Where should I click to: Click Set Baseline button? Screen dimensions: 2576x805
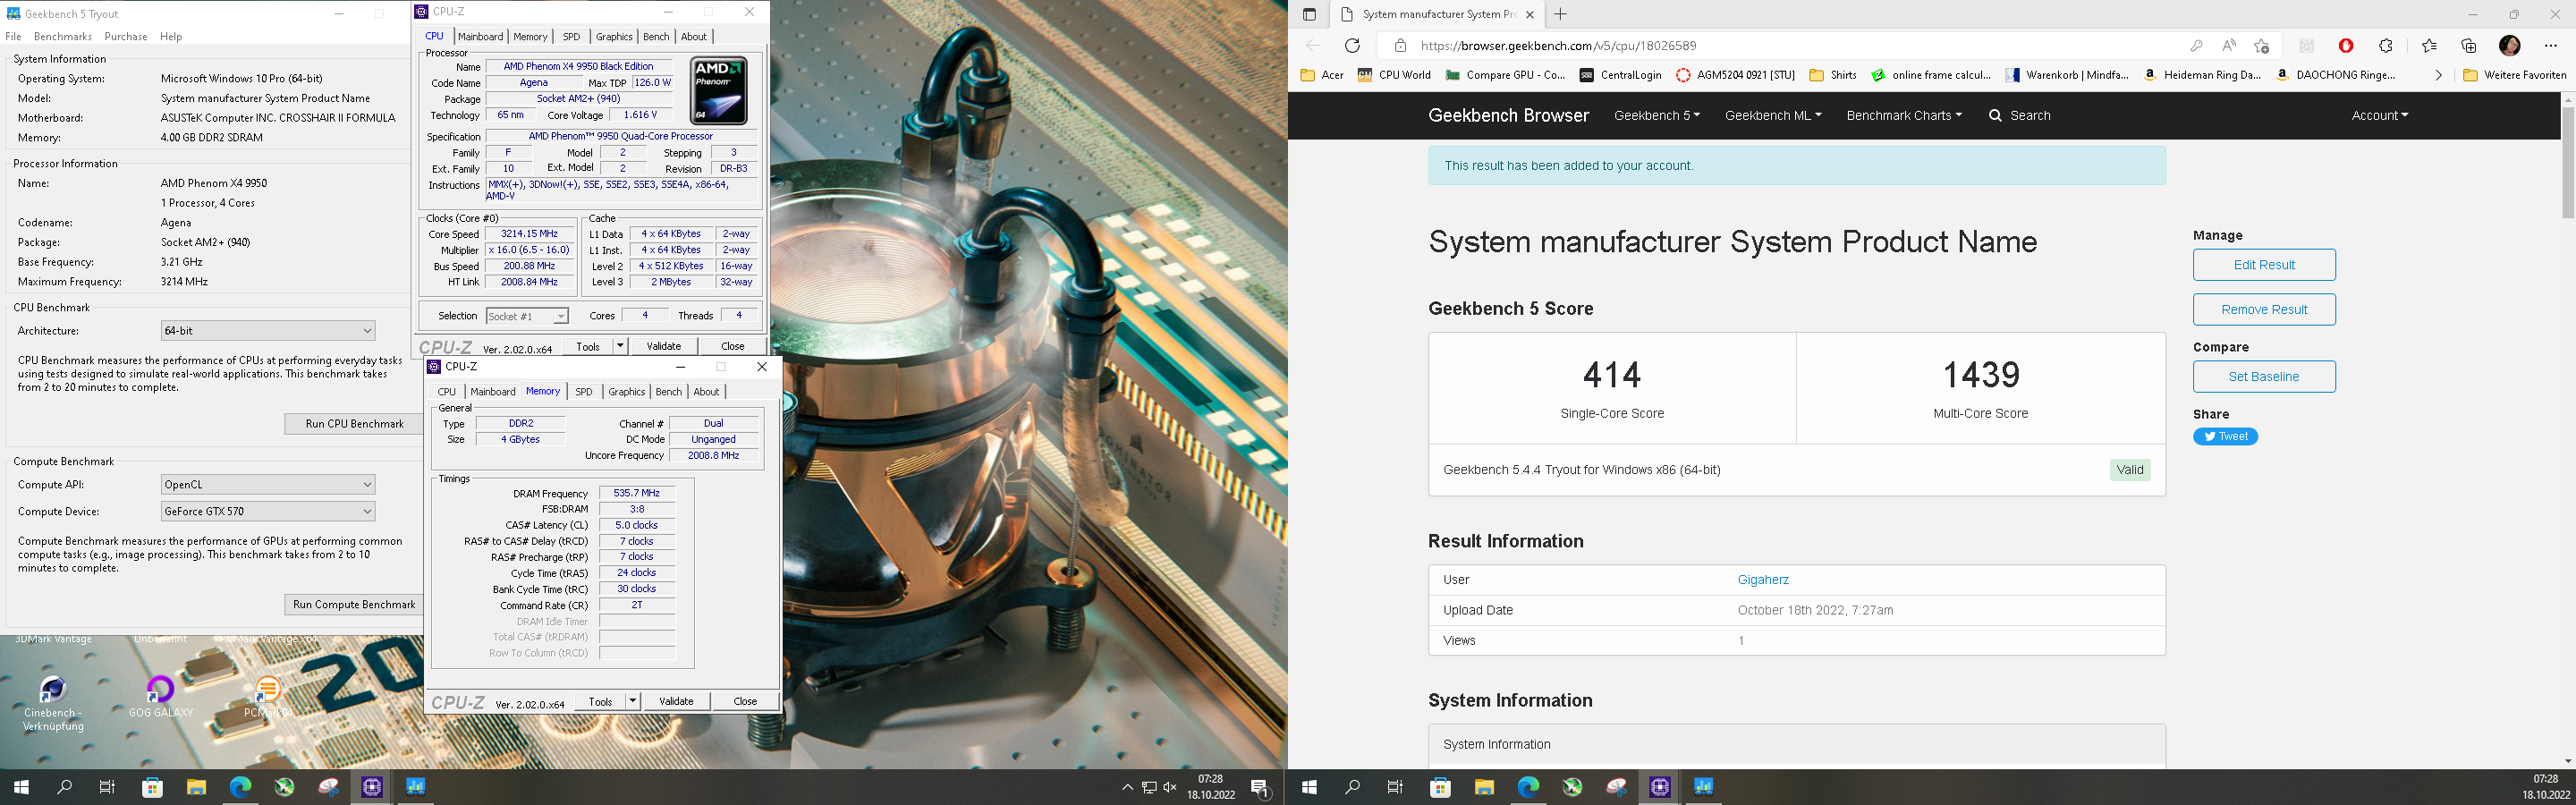pyautogui.click(x=2264, y=376)
